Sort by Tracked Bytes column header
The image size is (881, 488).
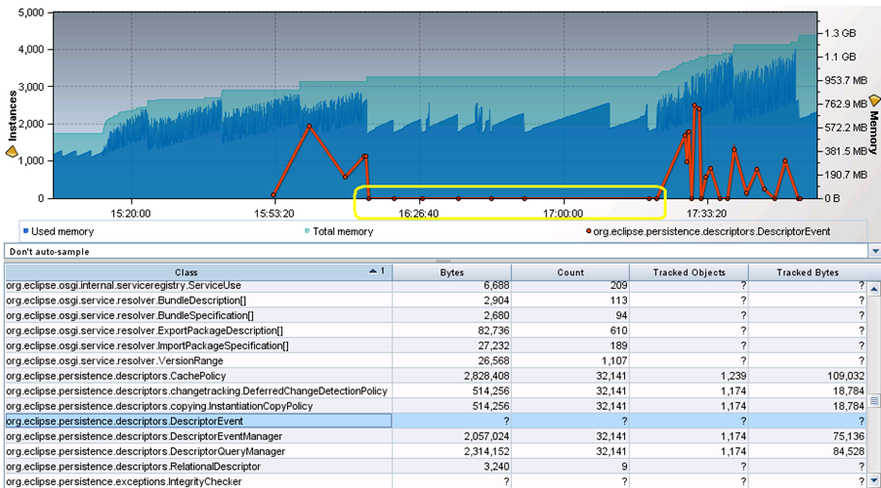point(808,273)
